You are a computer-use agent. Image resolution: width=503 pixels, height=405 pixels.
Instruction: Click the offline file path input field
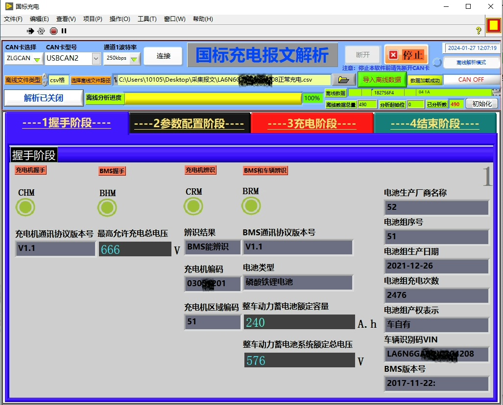pos(223,80)
